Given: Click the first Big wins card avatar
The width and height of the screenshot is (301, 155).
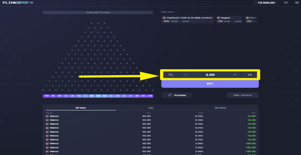Looking at the screenshot, I should [165, 18].
